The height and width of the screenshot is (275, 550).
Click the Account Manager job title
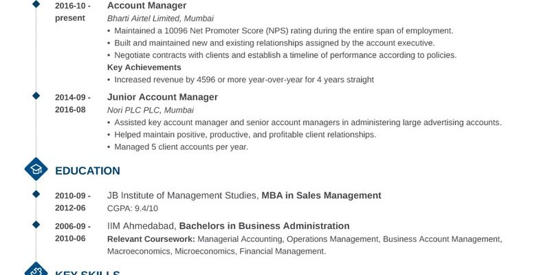pyautogui.click(x=146, y=5)
